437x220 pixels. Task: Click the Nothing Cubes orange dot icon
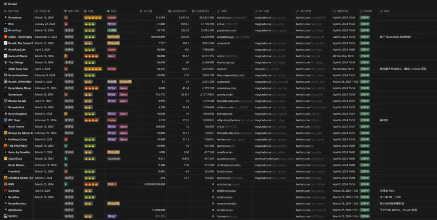click(6, 140)
